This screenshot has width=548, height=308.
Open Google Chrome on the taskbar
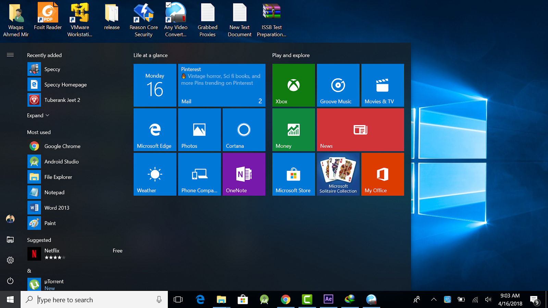285,299
